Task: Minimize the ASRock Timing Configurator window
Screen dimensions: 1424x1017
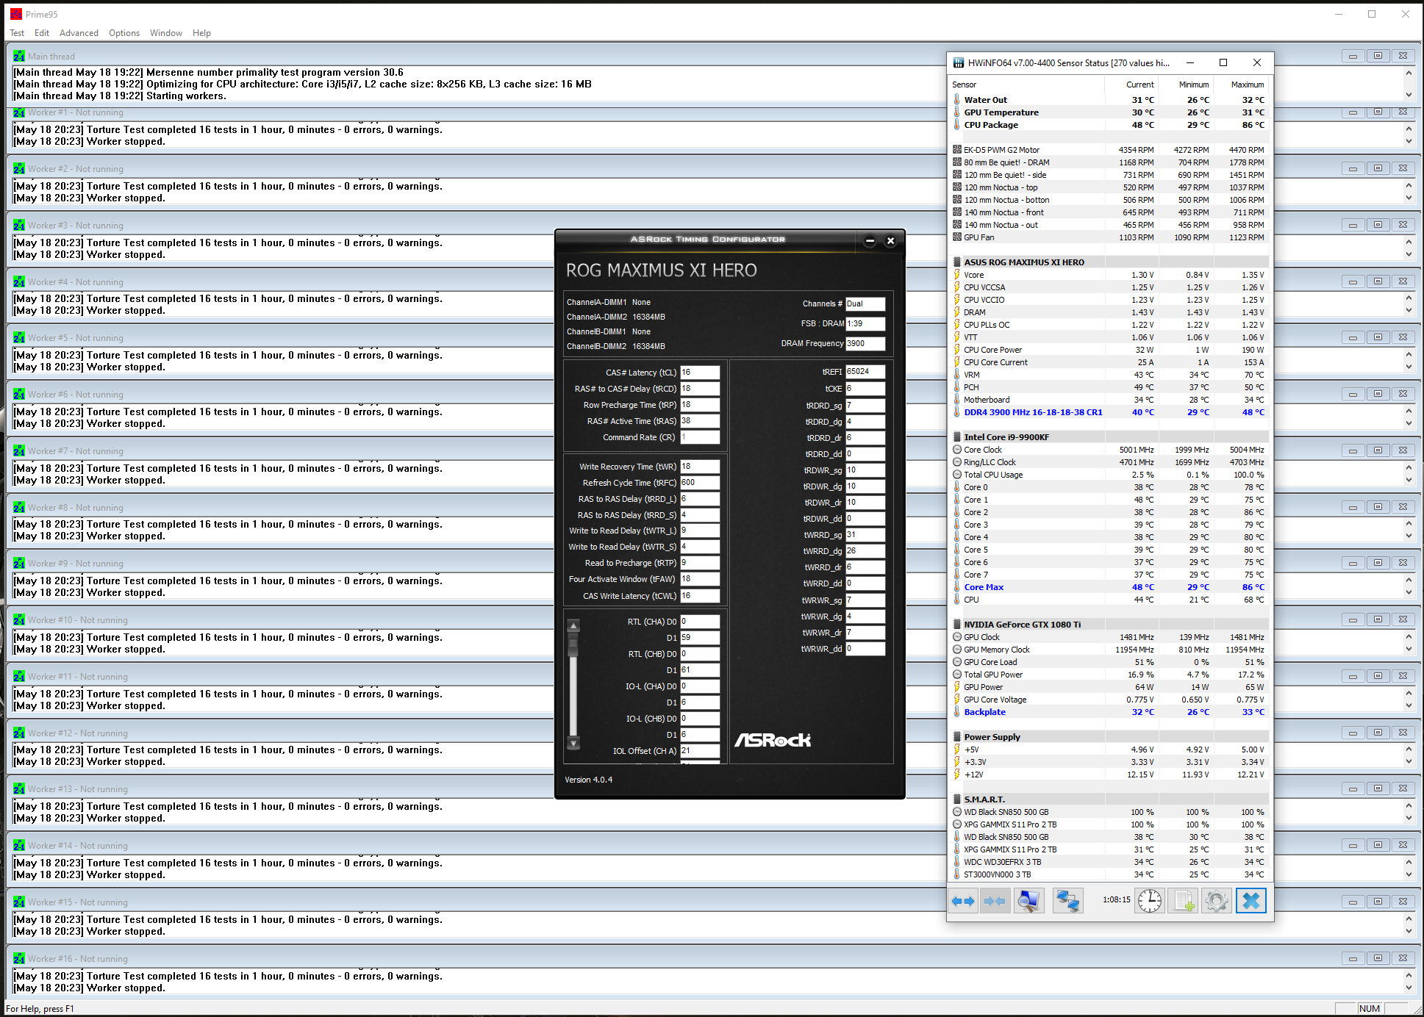Action: (x=870, y=240)
